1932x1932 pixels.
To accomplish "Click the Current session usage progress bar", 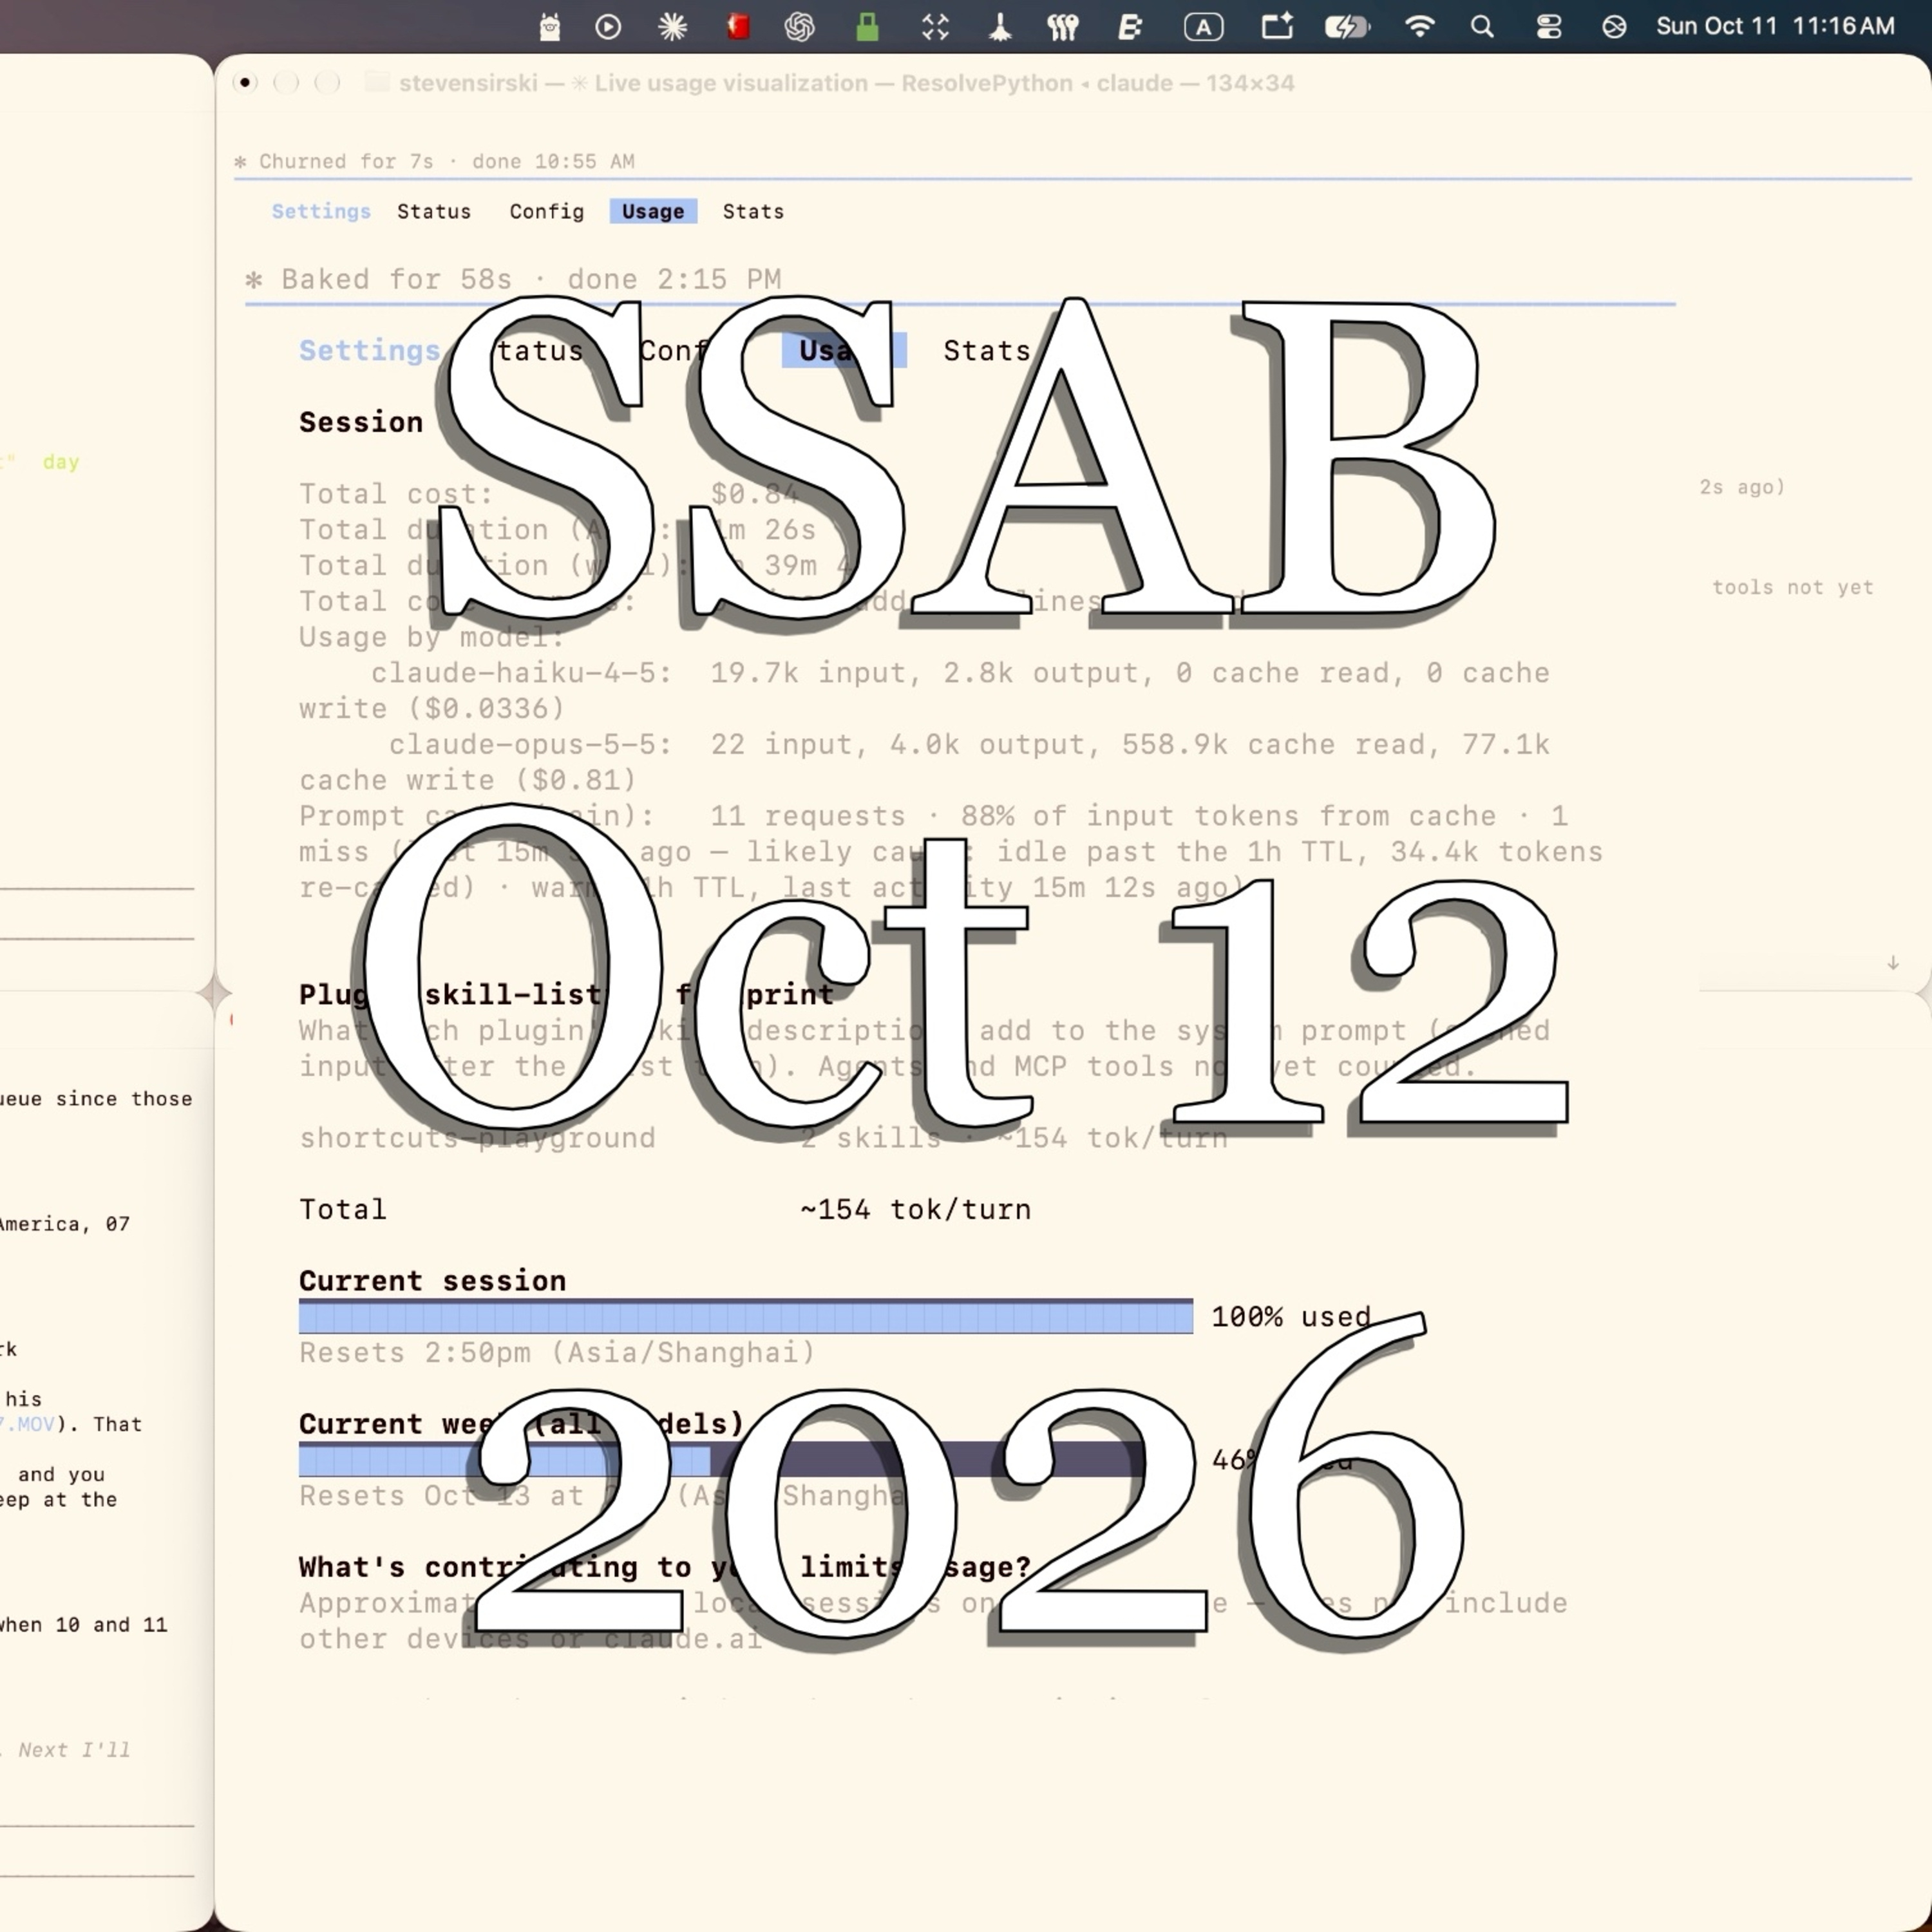I will point(746,1316).
